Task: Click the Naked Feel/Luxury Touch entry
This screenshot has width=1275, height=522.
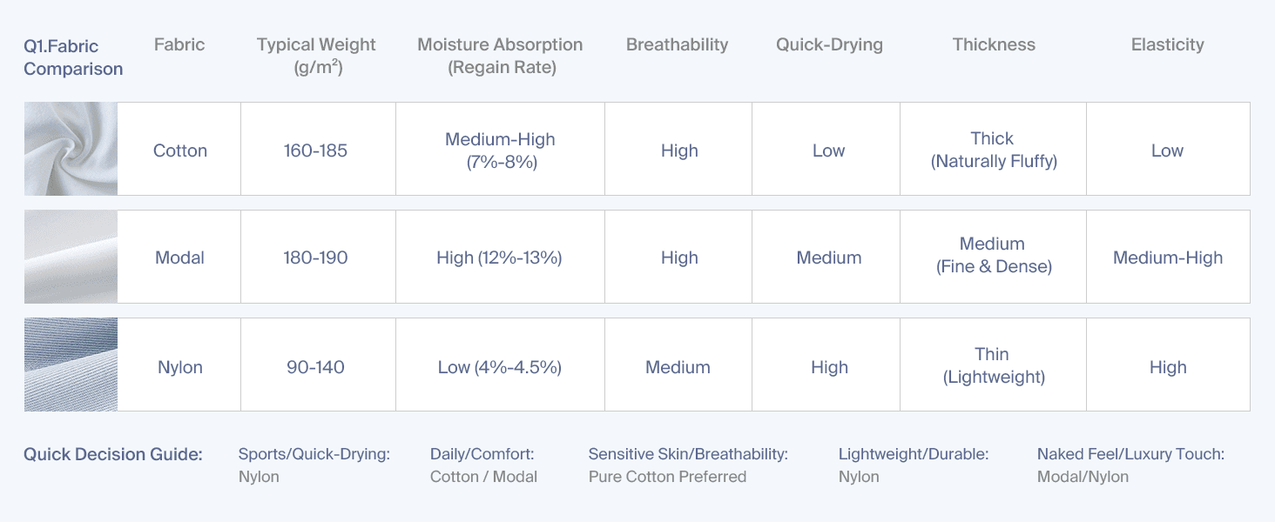Action: pos(1130,465)
